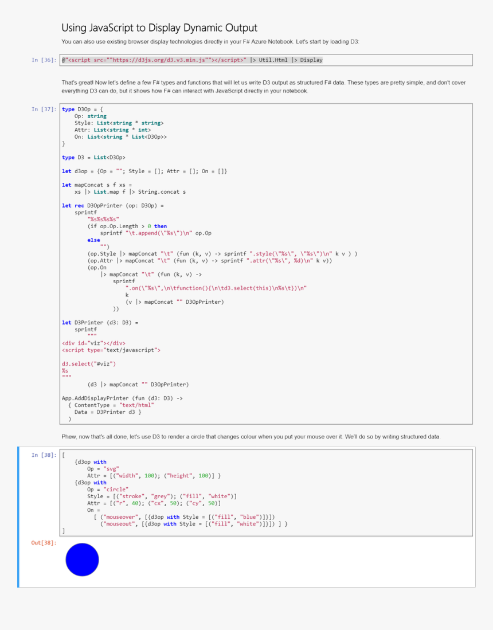The image size is (493, 630).
Task: Select the In [38] cell prompt
Action: [x=44, y=455]
